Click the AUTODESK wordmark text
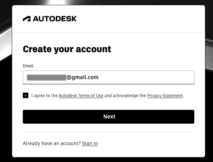 [55, 19]
